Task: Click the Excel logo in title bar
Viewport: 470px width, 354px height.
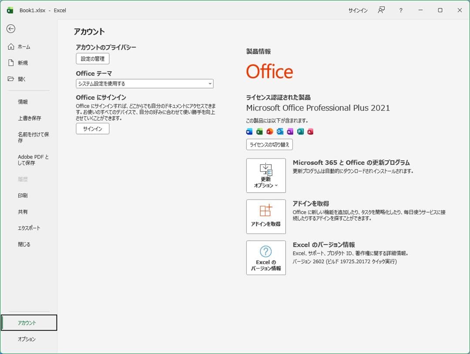Action: pyautogui.click(x=10, y=10)
